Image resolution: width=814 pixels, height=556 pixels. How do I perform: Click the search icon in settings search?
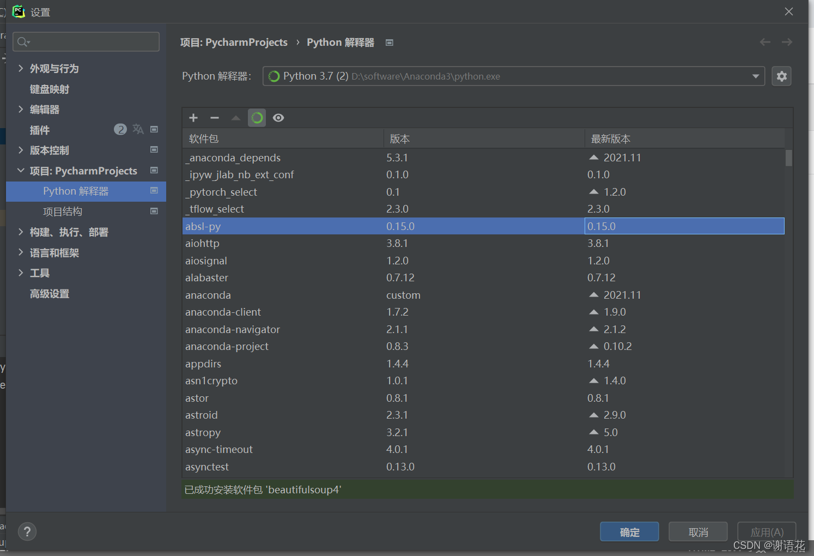(23, 41)
